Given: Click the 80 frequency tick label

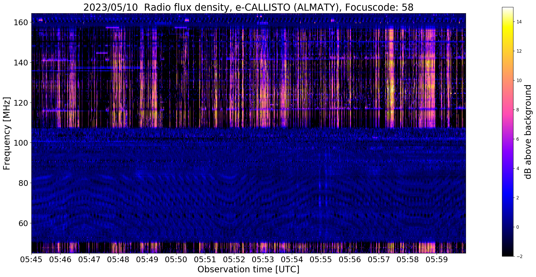Looking at the screenshot, I should coord(23,183).
